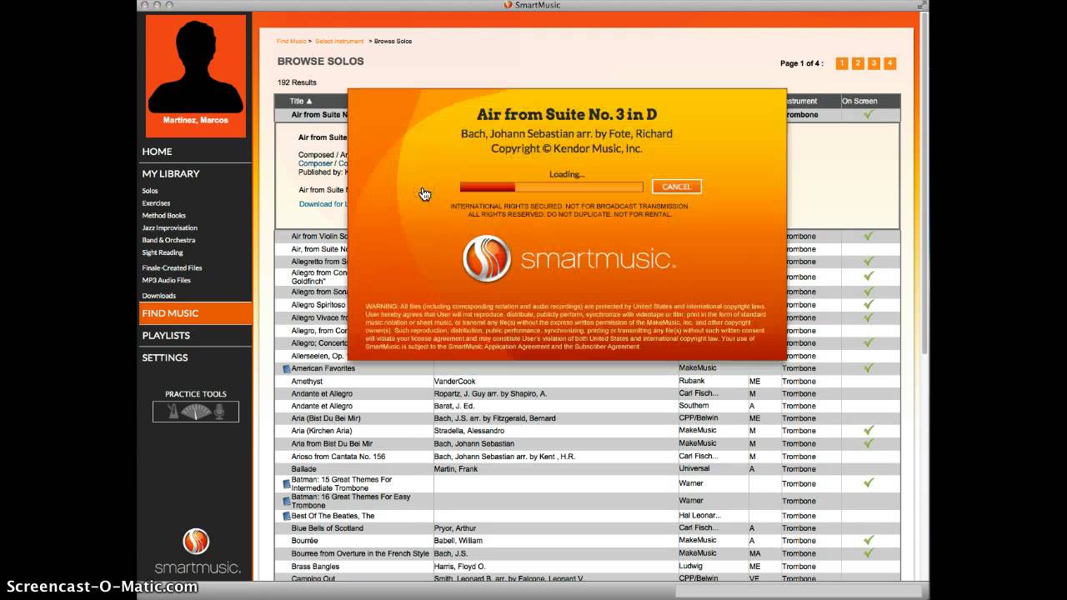The height and width of the screenshot is (600, 1067).
Task: Open Jazz Improvisation in My Library
Action: coord(169,227)
